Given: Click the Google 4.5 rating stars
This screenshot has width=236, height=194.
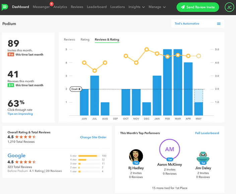Looking at the screenshot, I should (x=25, y=162).
